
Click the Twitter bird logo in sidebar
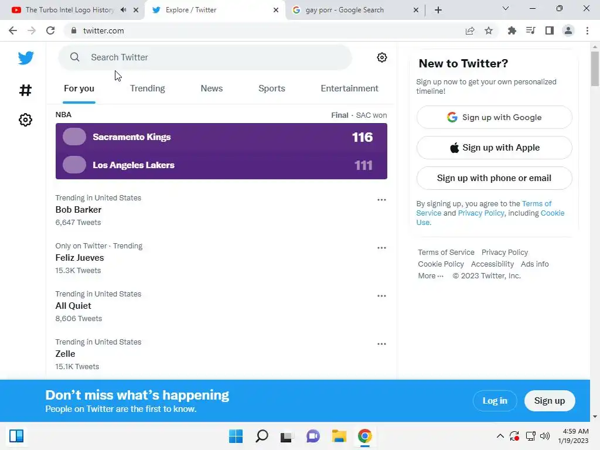coord(26,58)
